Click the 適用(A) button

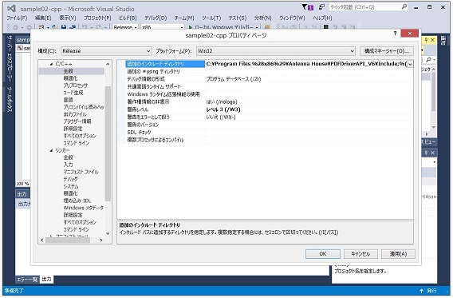[x=398, y=254]
